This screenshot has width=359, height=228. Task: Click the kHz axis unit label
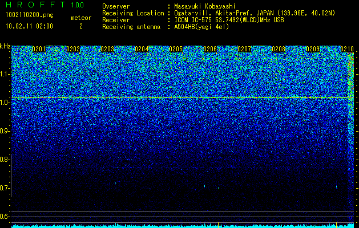[5, 46]
